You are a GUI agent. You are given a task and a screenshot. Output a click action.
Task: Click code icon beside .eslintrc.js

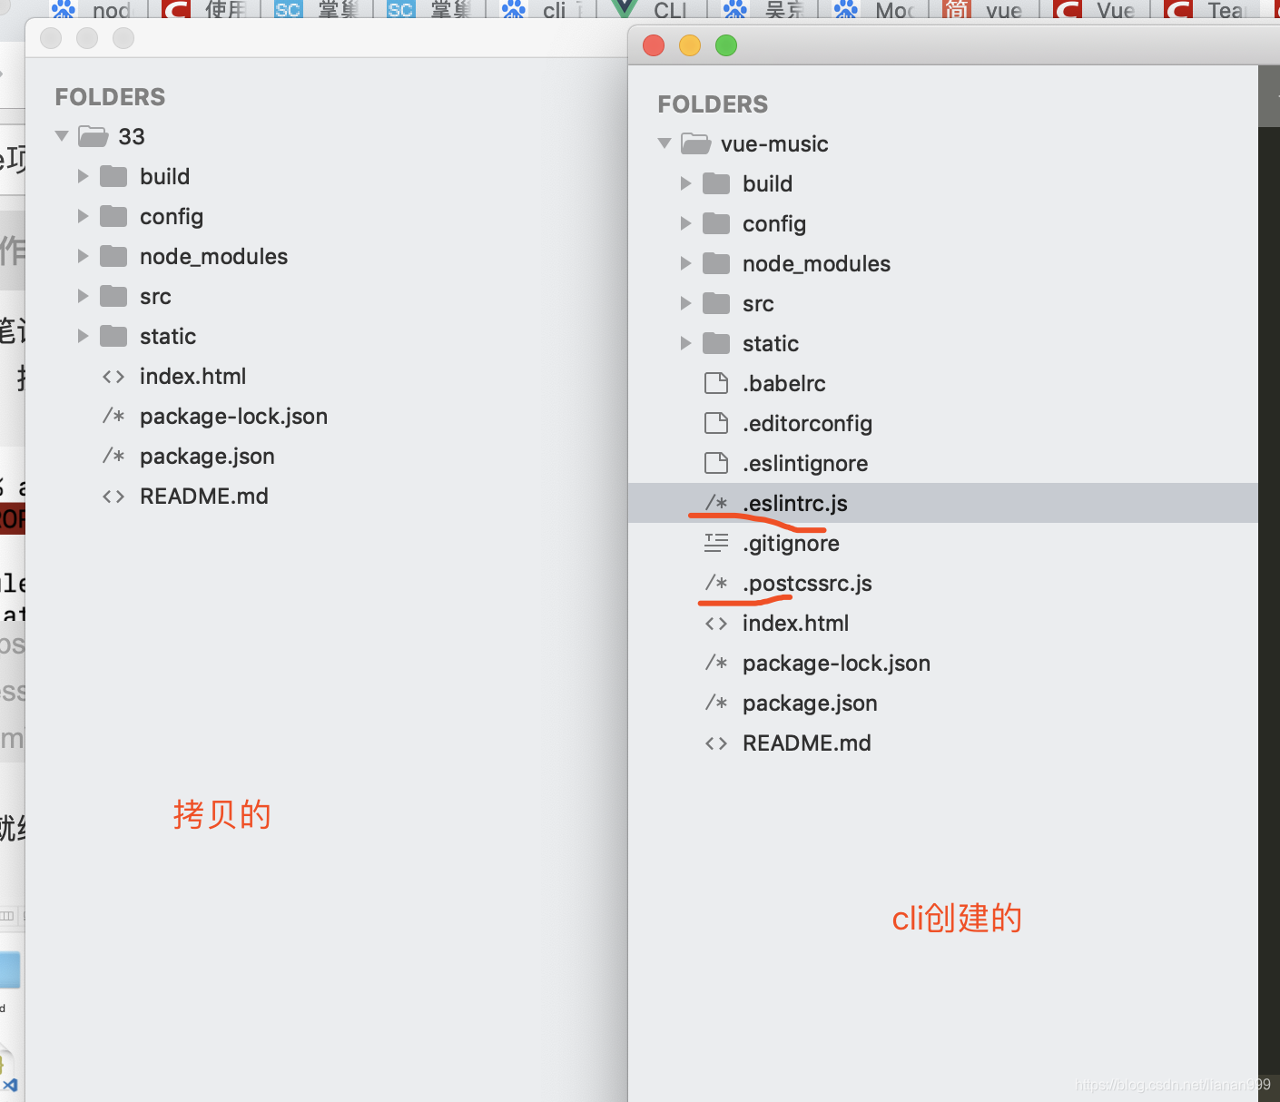click(x=716, y=503)
